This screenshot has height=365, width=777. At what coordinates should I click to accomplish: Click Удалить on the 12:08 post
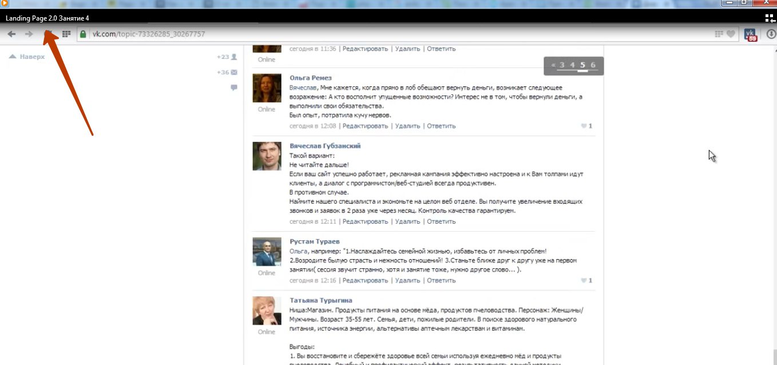click(407, 126)
